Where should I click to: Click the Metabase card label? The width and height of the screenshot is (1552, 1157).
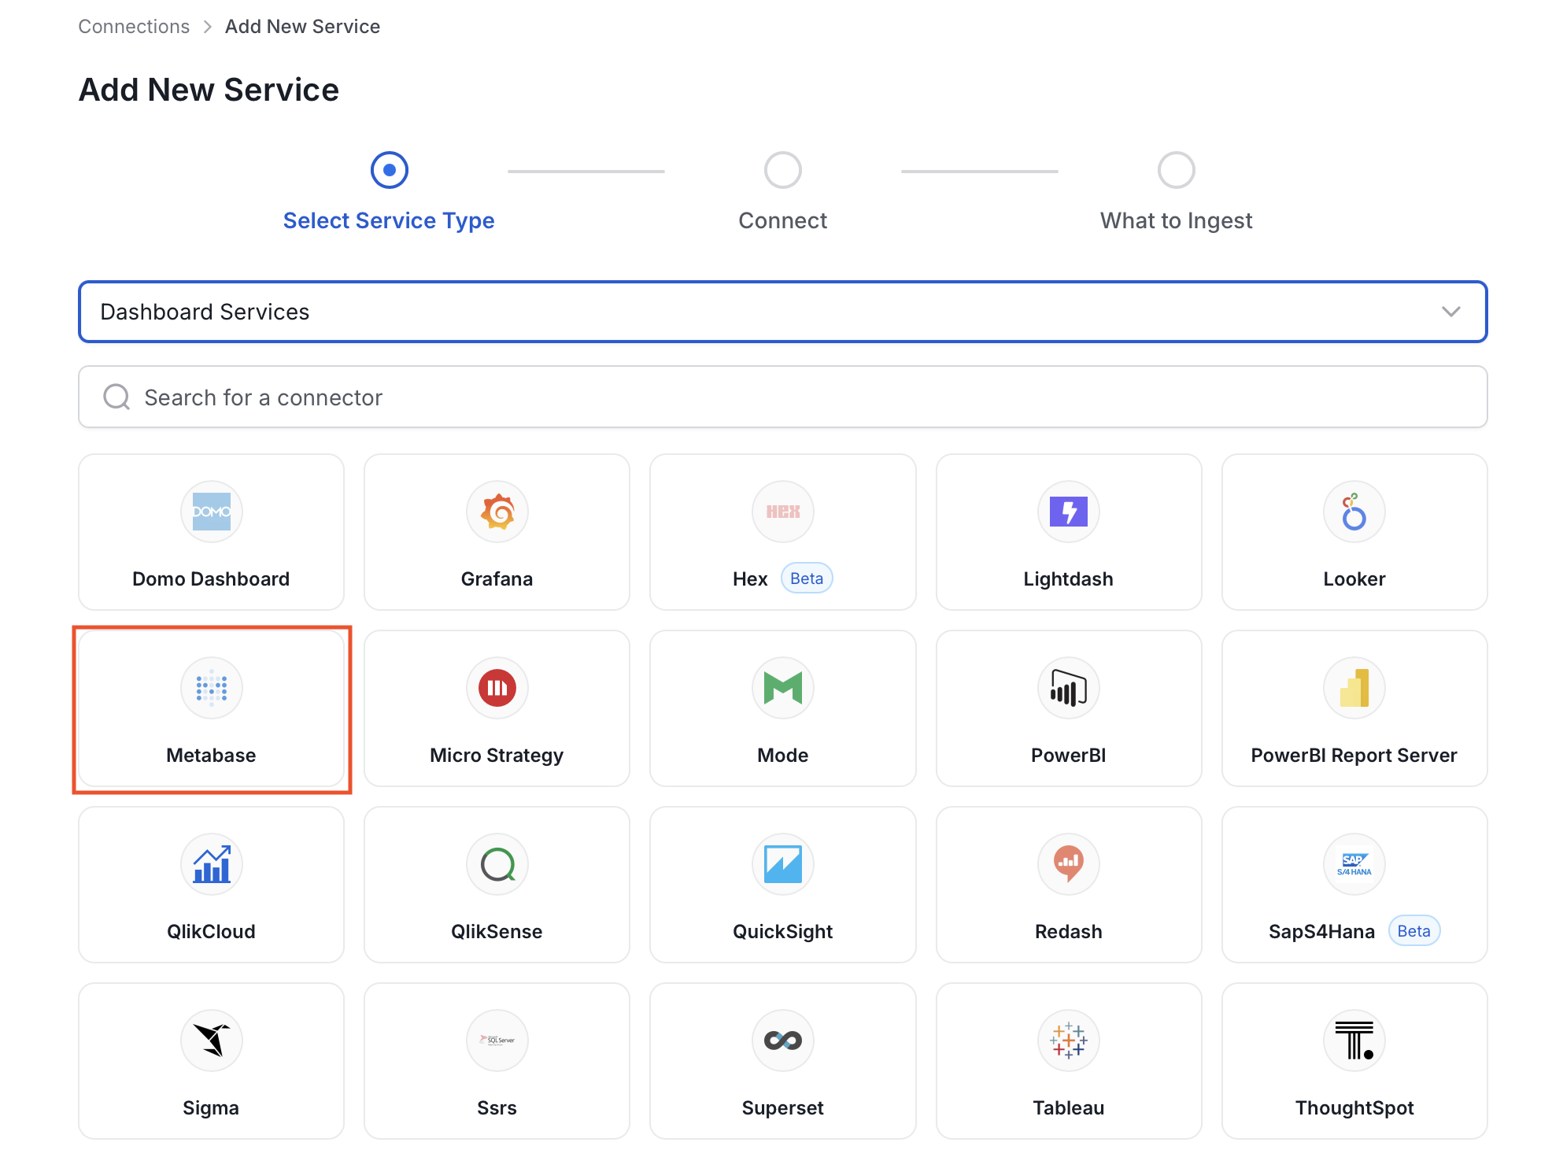tap(211, 755)
